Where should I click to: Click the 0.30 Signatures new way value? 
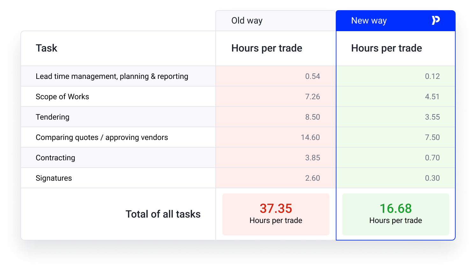tap(432, 178)
